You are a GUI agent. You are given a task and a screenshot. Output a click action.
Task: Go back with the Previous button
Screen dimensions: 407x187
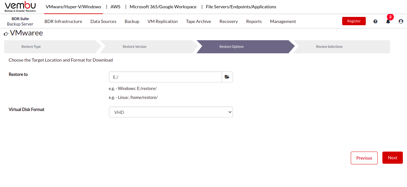coord(364,158)
